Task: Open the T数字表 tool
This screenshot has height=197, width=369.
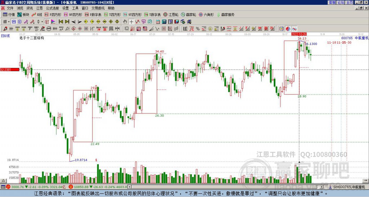Action: tap(152, 14)
